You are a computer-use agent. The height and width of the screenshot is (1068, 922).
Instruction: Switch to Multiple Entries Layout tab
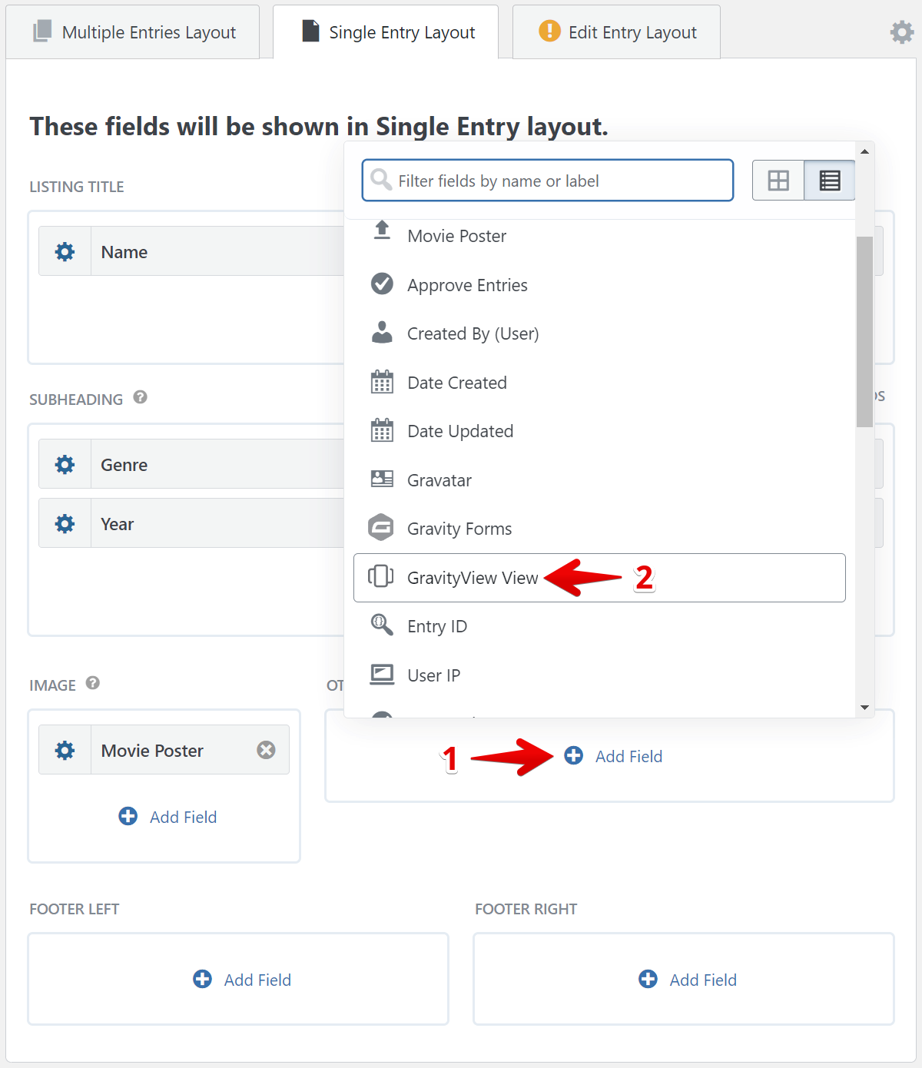point(134,32)
